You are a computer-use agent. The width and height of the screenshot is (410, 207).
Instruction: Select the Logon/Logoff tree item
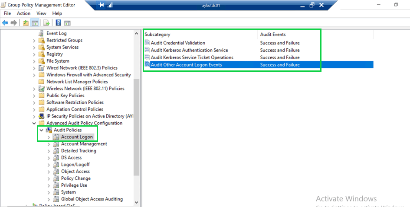(75, 165)
